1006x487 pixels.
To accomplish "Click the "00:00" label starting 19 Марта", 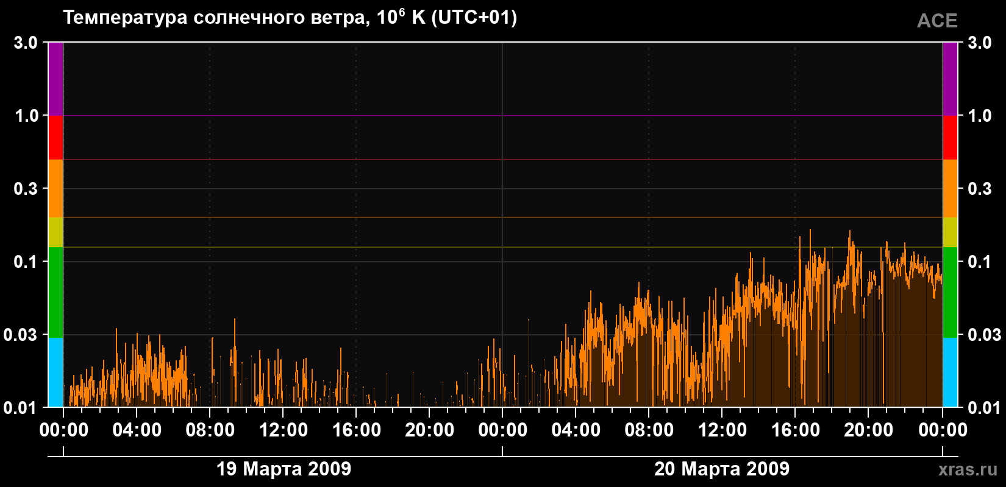I will coord(64,430).
